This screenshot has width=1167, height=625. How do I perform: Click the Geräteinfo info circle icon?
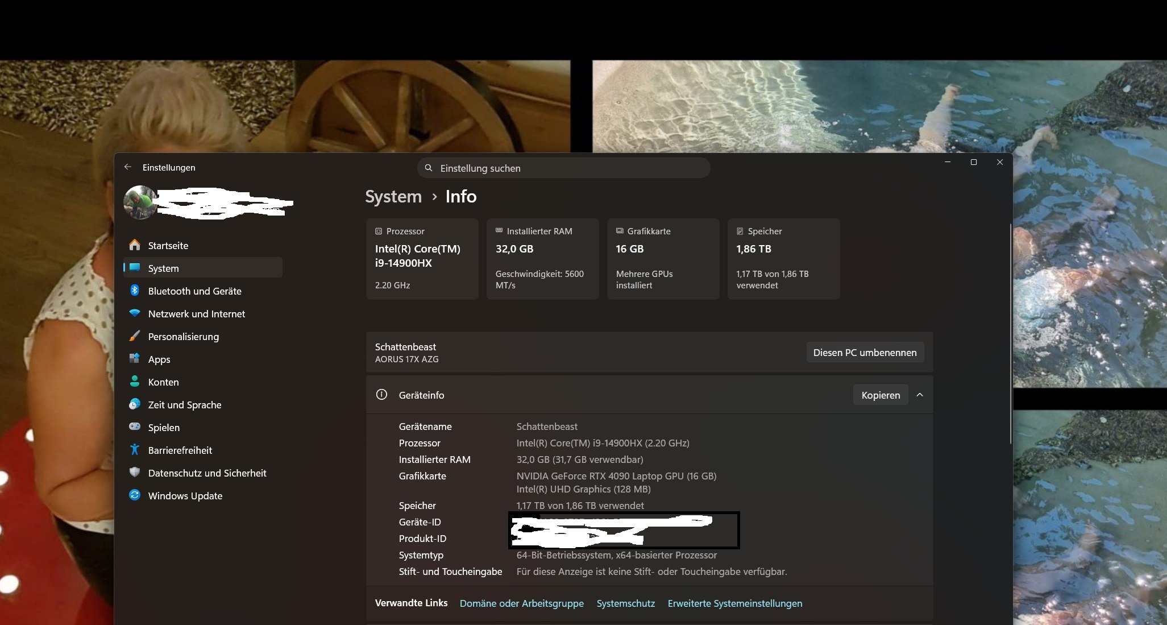click(x=381, y=395)
